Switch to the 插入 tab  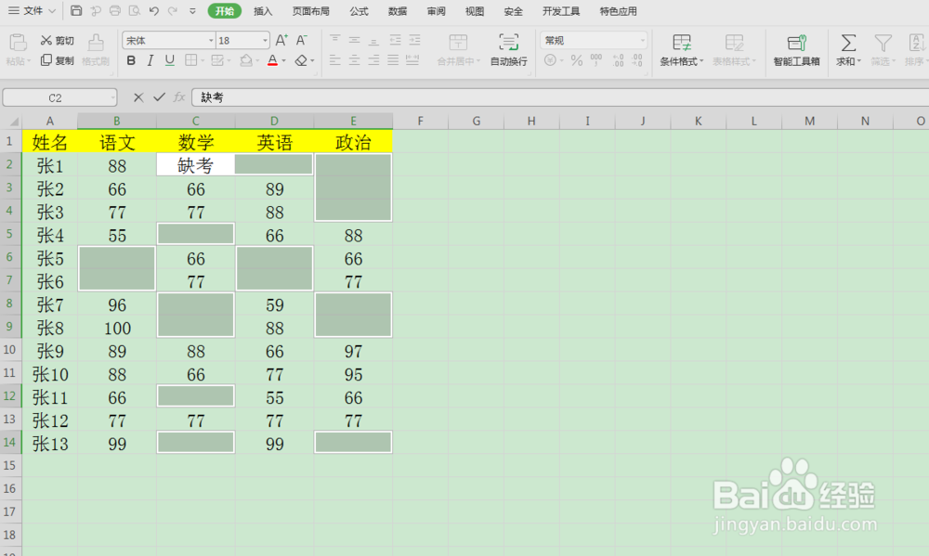pos(263,11)
